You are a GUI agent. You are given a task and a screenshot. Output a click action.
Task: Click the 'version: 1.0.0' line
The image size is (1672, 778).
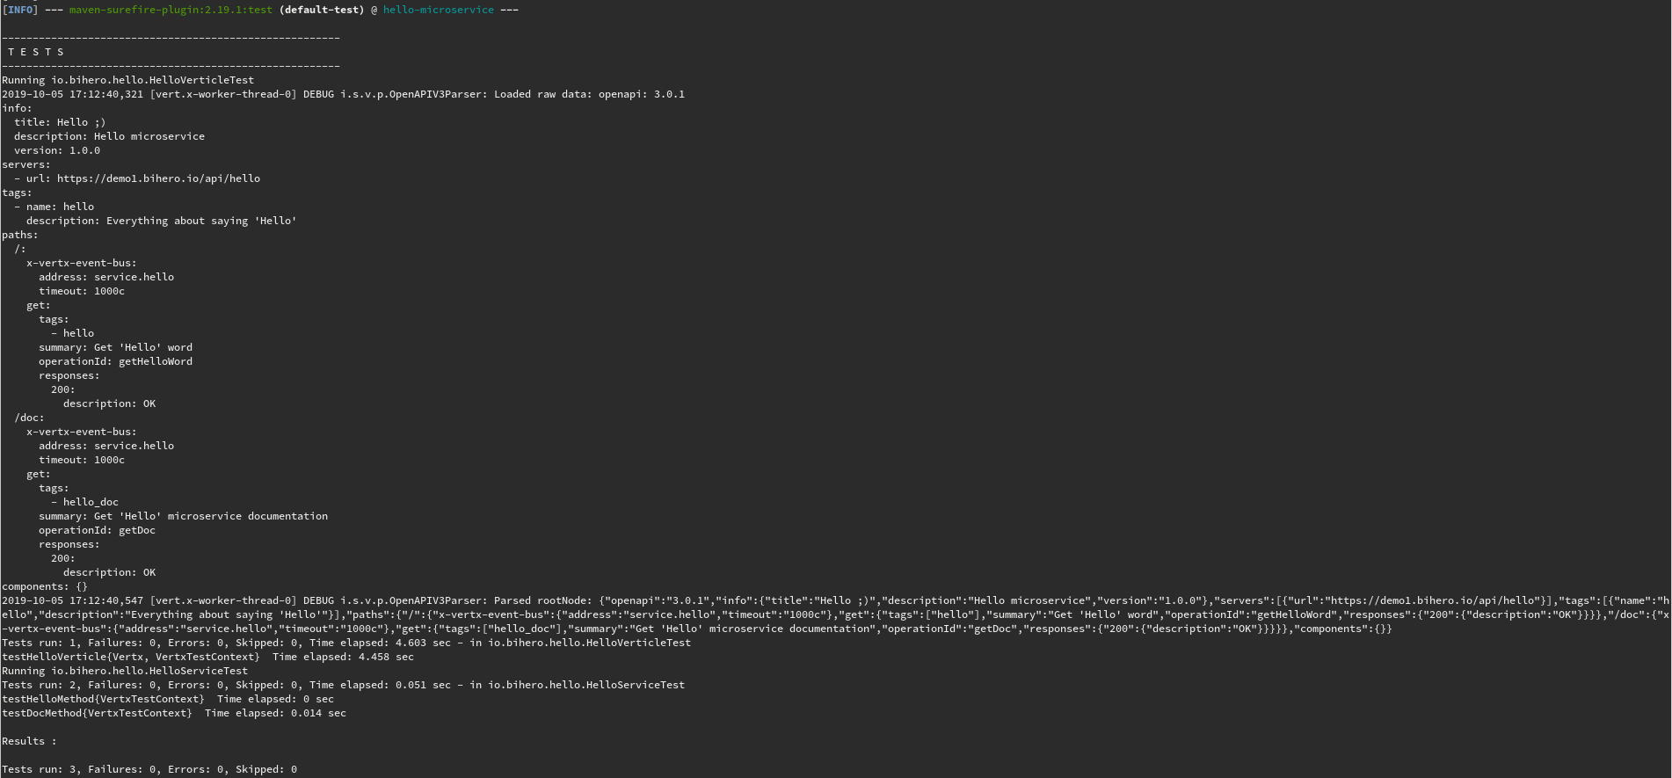click(57, 150)
